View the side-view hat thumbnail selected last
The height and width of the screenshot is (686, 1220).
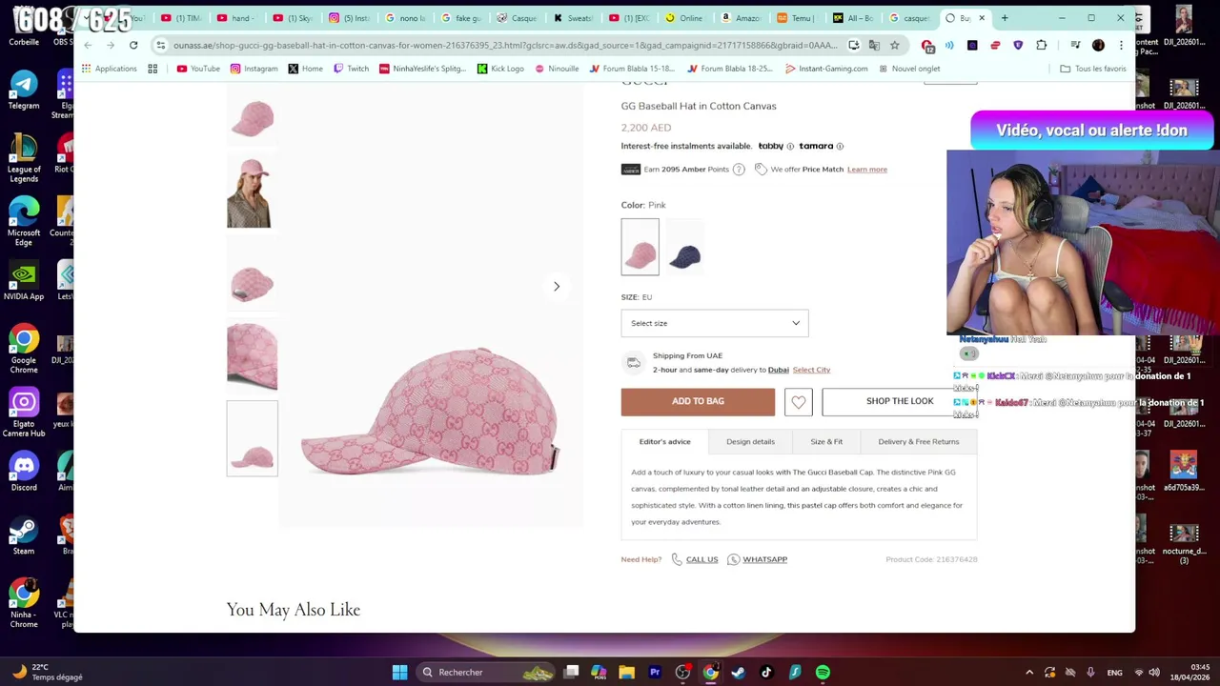click(x=252, y=437)
